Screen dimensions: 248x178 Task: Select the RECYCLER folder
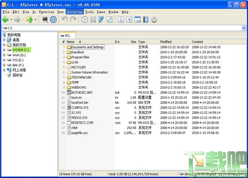point(79,67)
